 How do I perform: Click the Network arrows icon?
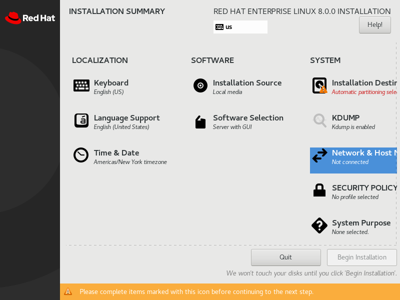[x=319, y=155]
